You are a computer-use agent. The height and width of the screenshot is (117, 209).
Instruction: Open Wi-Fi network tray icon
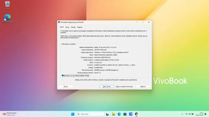(x=186, y=114)
